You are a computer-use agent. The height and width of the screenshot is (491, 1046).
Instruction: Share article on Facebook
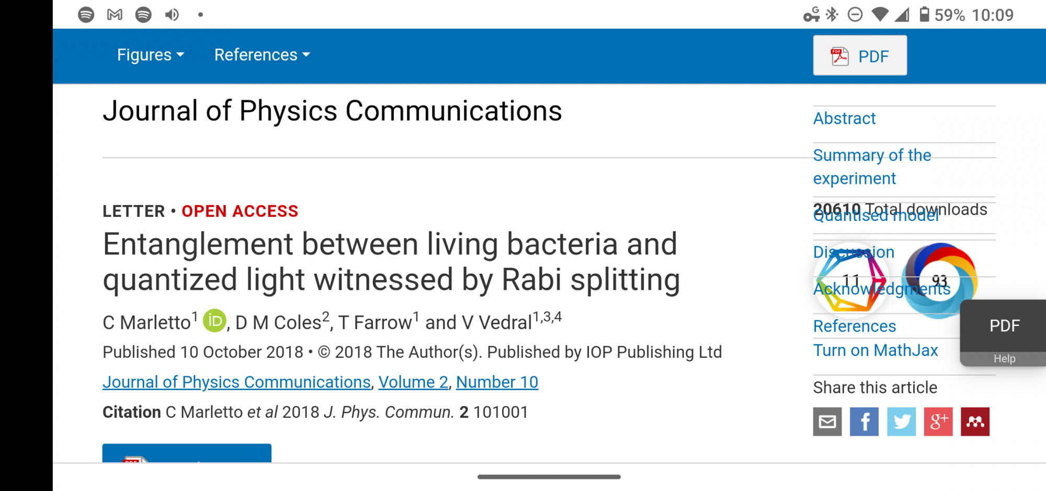point(864,422)
